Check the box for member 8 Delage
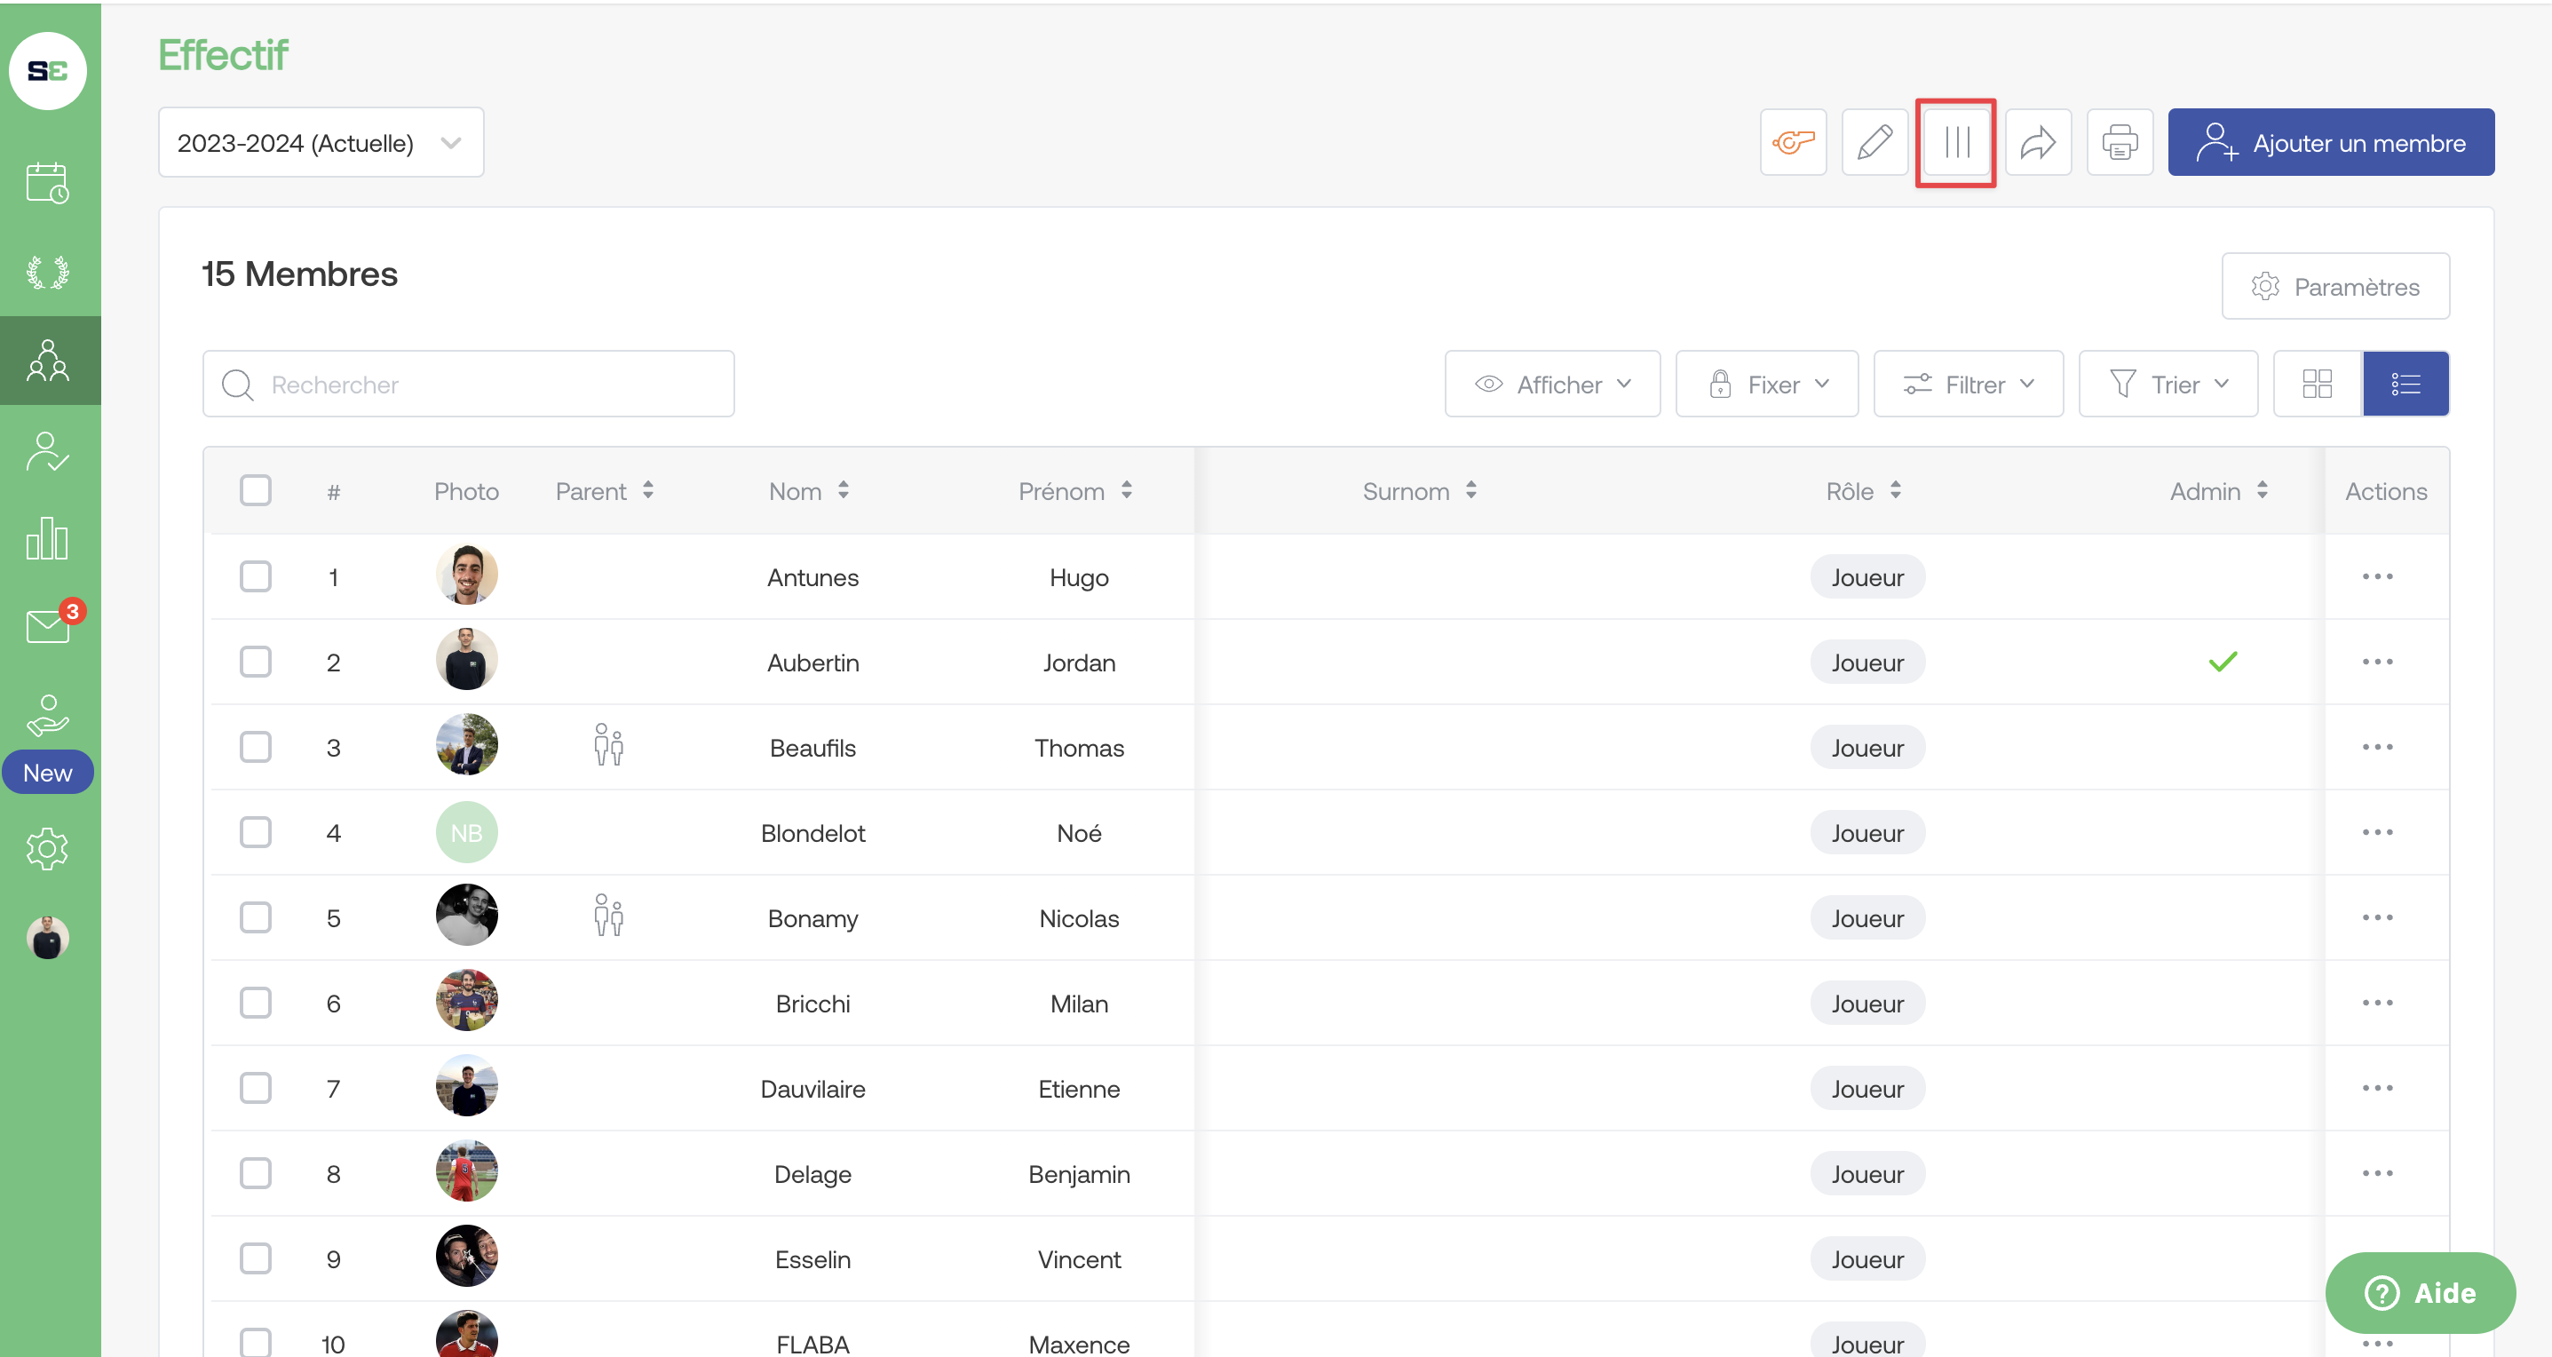 256,1173
